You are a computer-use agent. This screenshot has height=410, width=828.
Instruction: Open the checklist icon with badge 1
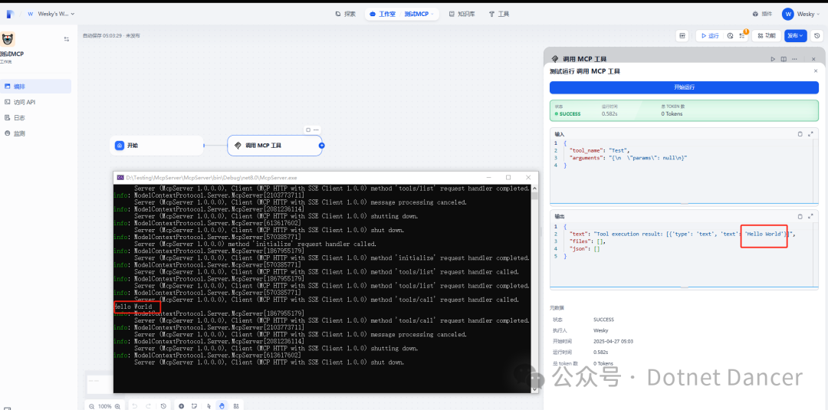[742, 36]
